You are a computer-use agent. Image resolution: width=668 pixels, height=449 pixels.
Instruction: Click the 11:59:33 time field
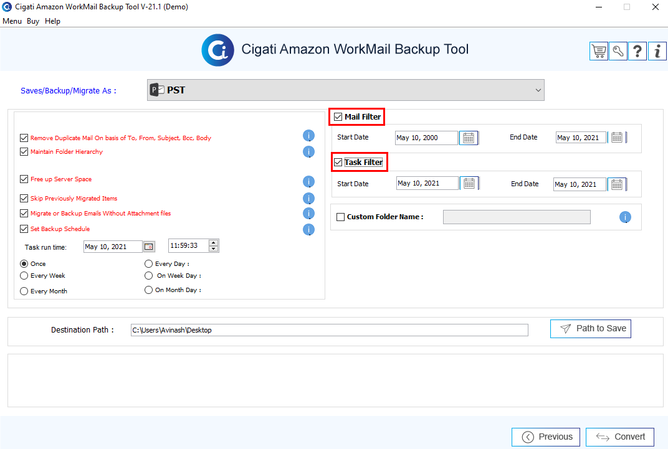[188, 245]
